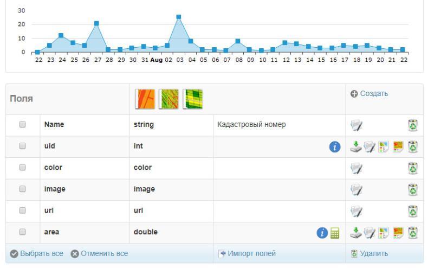Click the download icon in uid row
The height and width of the screenshot is (268, 428).
coord(356,146)
